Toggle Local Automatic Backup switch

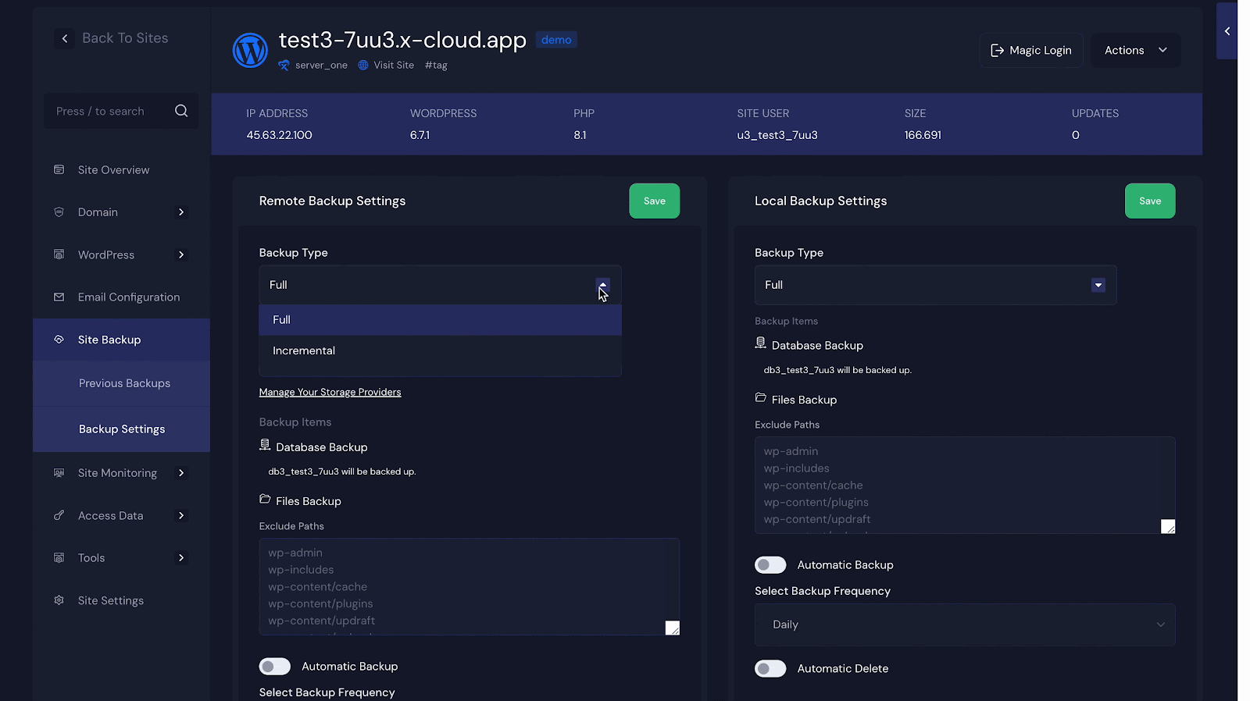(770, 564)
